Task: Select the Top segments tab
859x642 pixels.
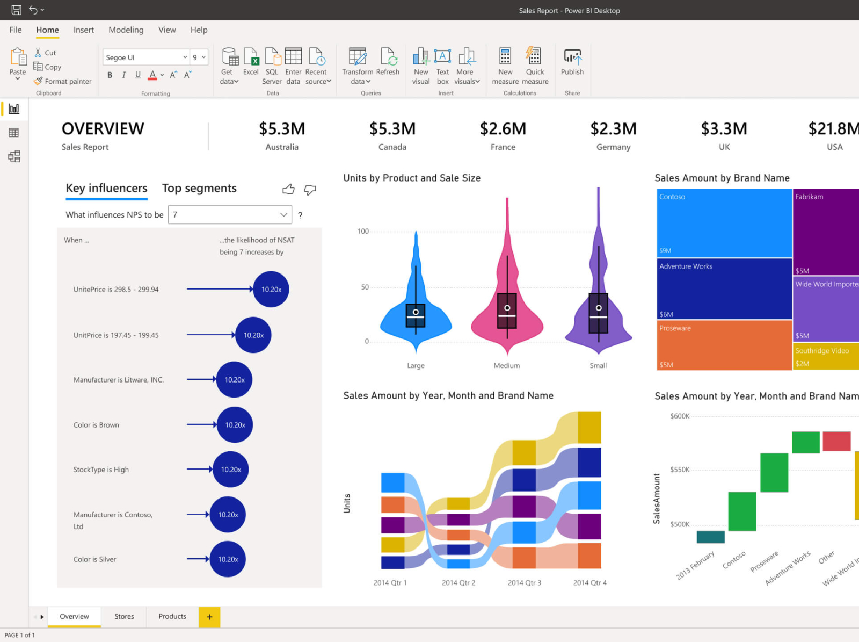Action: [x=199, y=188]
